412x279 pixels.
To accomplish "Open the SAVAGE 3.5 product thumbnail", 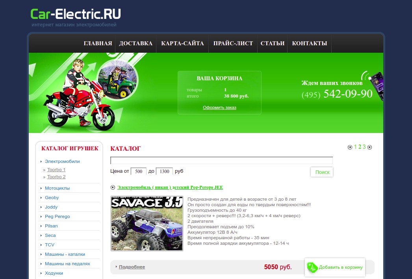I will click(147, 224).
